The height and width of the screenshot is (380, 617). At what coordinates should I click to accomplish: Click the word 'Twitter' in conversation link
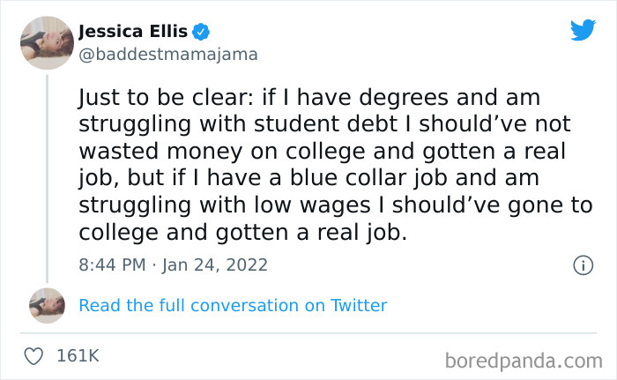click(359, 306)
